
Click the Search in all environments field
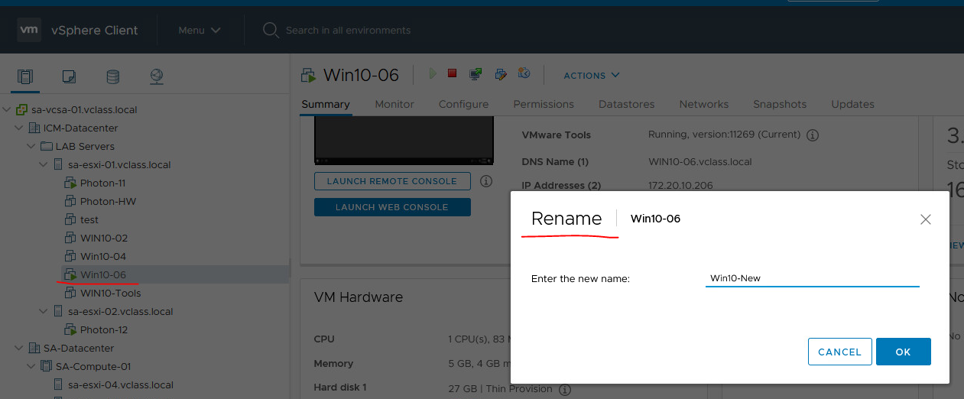pyautogui.click(x=348, y=31)
